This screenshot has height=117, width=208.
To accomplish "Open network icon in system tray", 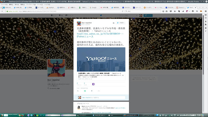I will point(175,115).
